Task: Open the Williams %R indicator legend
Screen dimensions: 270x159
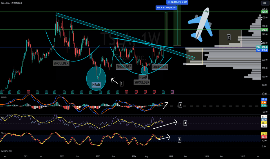Action: 6,151
